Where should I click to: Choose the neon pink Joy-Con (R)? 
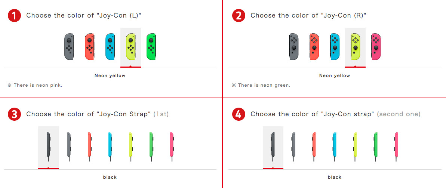click(x=376, y=47)
